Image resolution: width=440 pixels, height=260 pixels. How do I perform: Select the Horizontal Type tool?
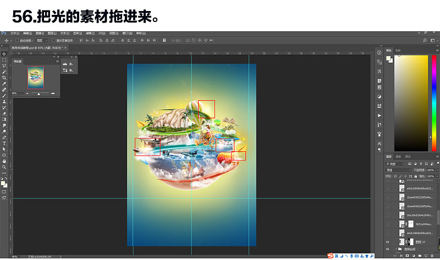tap(4, 143)
